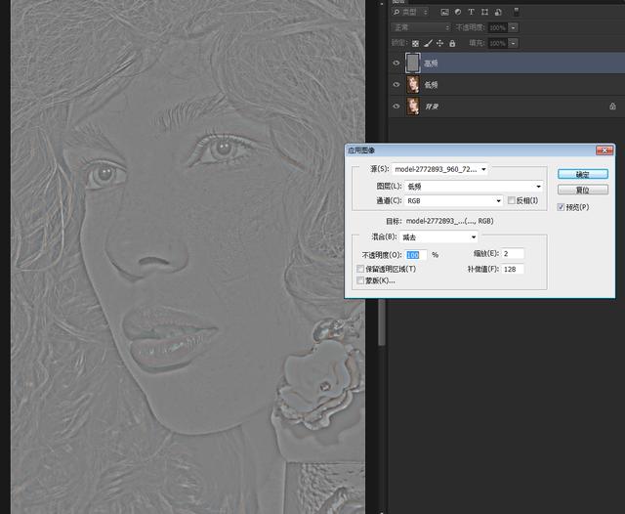The width and height of the screenshot is (625, 514).
Task: Click the 补偿值(F) offset input field
Action: [514, 268]
